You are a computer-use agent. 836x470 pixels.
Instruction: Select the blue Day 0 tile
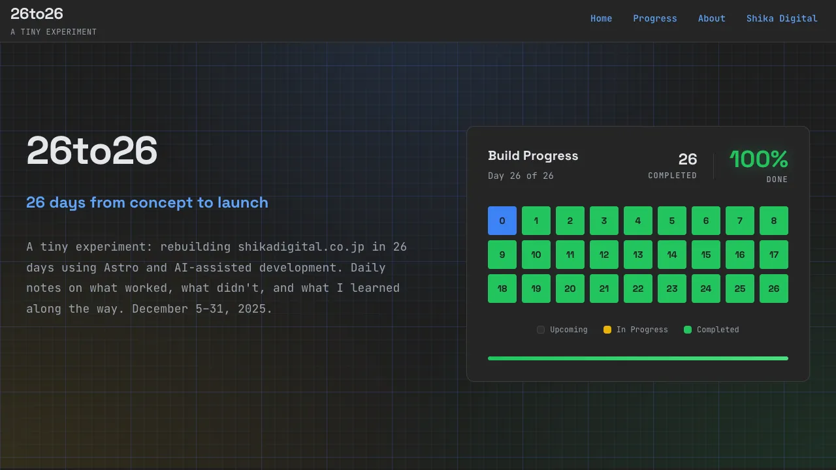click(502, 221)
